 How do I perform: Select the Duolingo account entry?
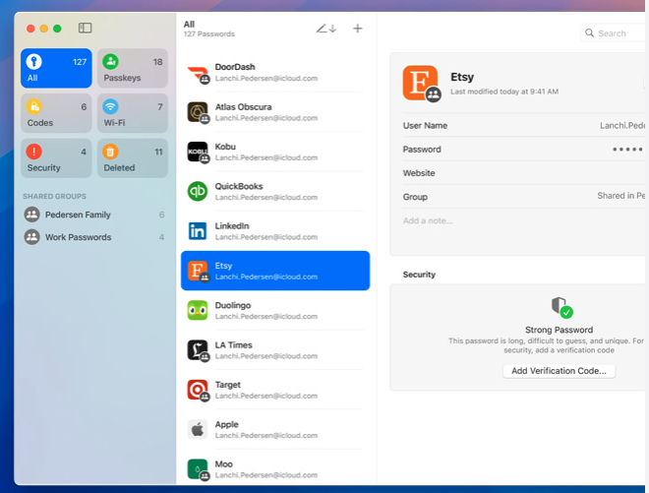275,311
